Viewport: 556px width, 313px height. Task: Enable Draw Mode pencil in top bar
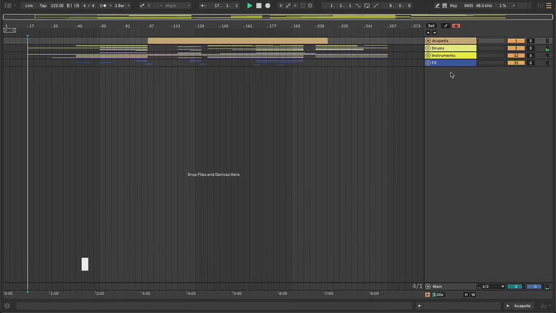click(x=437, y=6)
